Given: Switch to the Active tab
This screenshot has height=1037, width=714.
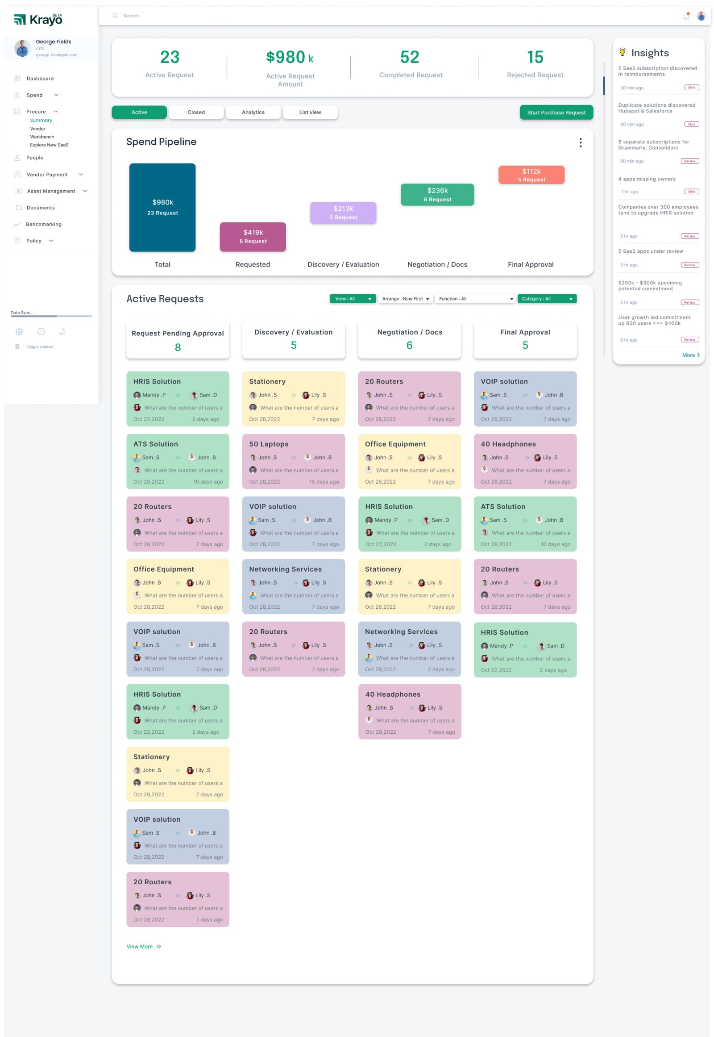Looking at the screenshot, I should coord(139,113).
